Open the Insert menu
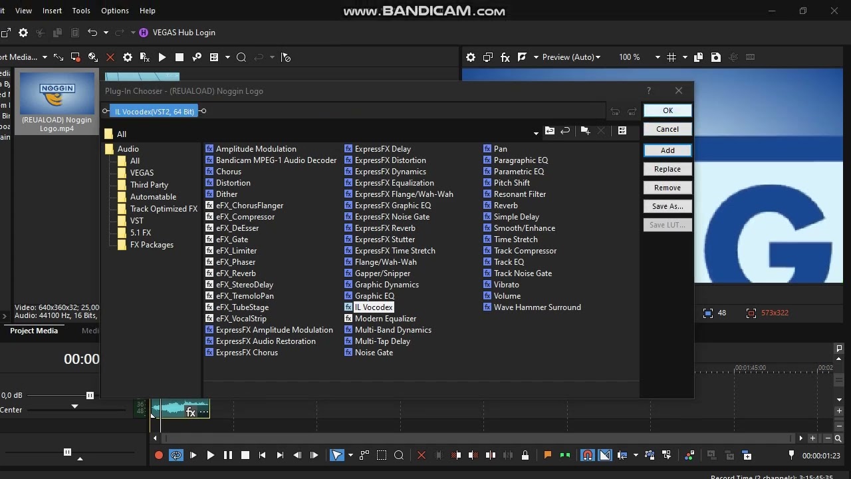This screenshot has width=851, height=479. (52, 11)
